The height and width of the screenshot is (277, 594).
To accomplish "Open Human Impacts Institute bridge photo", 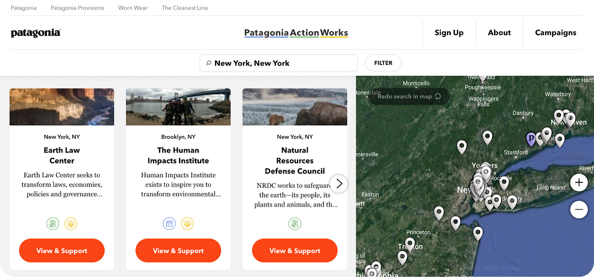I will click(x=178, y=107).
